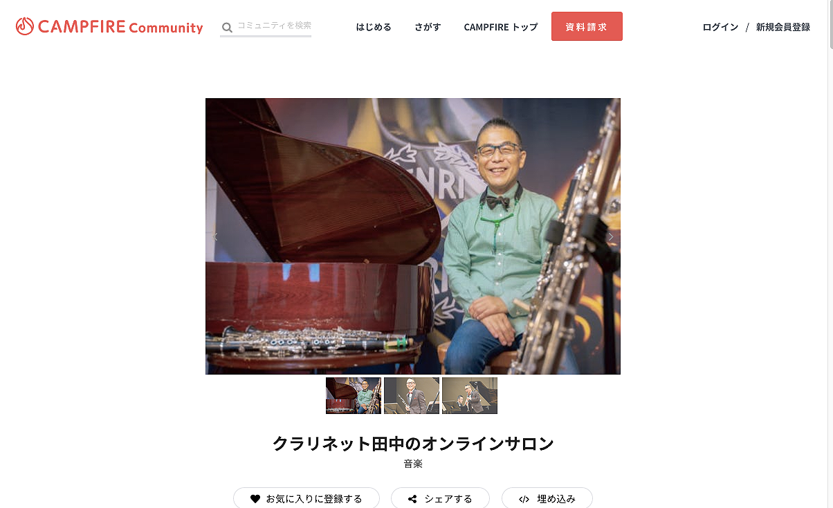
Task: Open the はじめる menu item
Action: (374, 27)
